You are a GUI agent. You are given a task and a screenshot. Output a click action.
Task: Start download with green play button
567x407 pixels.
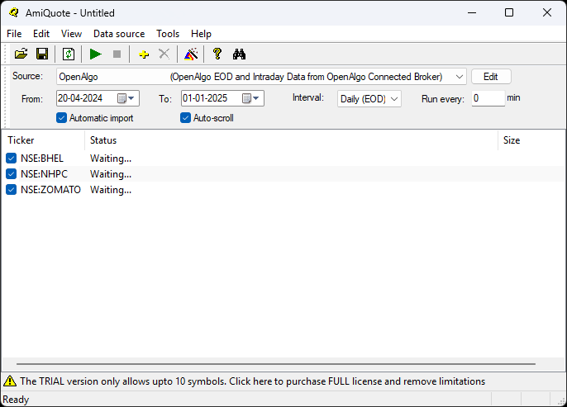pyautogui.click(x=96, y=54)
